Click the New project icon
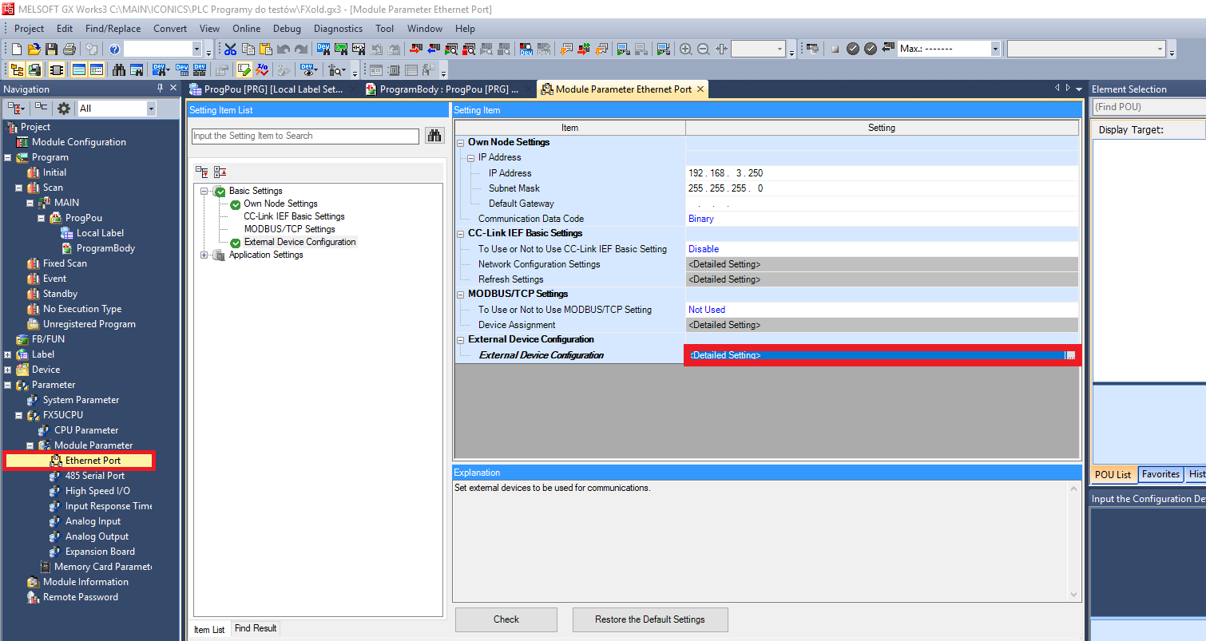Image resolution: width=1206 pixels, height=641 pixels. [x=18, y=49]
